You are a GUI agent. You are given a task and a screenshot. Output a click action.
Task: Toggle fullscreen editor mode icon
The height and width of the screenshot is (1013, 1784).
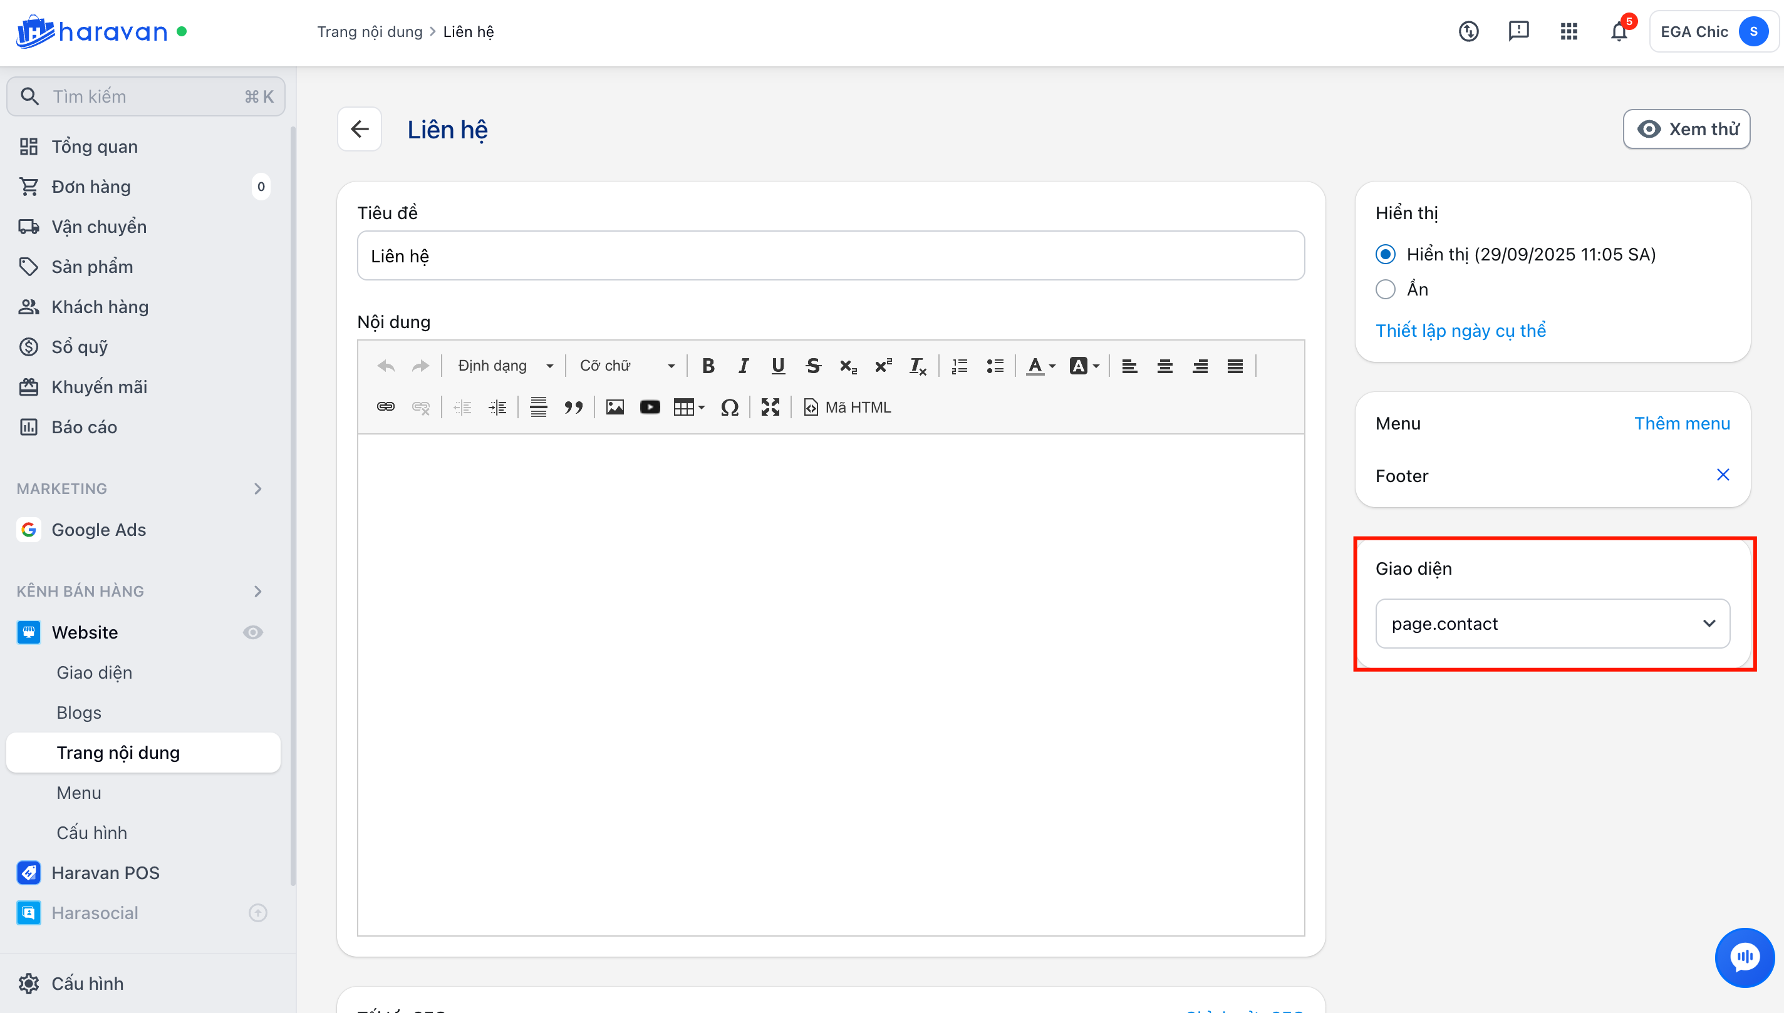pyautogui.click(x=770, y=408)
